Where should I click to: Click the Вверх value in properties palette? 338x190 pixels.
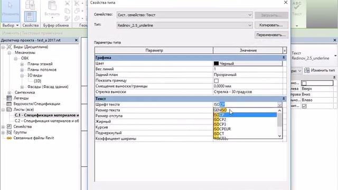point(317,89)
